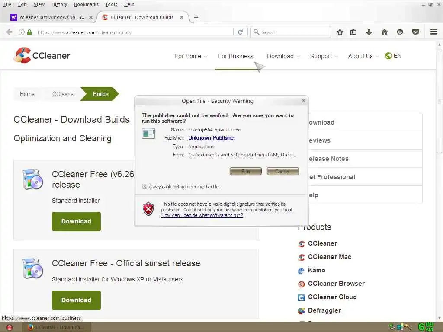This screenshot has width=443, height=332.
Task: Click the CCleaner logo in header
Action: [x=42, y=55]
